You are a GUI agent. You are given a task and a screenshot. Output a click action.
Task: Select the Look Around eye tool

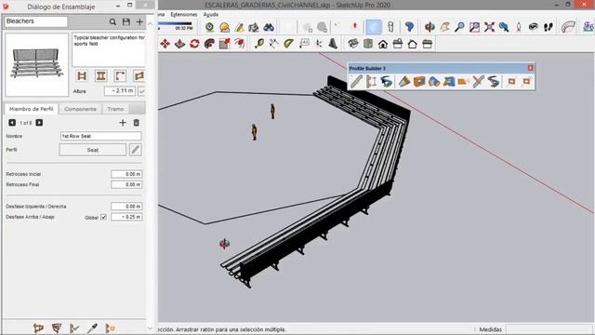pyautogui.click(x=534, y=27)
